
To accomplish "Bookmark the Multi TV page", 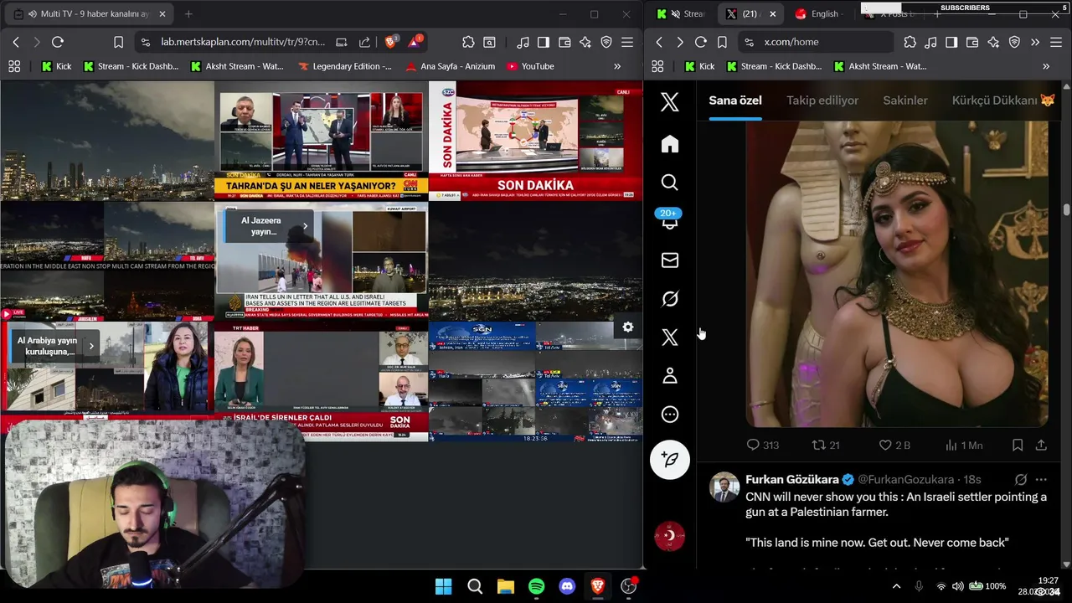I will 118,42.
